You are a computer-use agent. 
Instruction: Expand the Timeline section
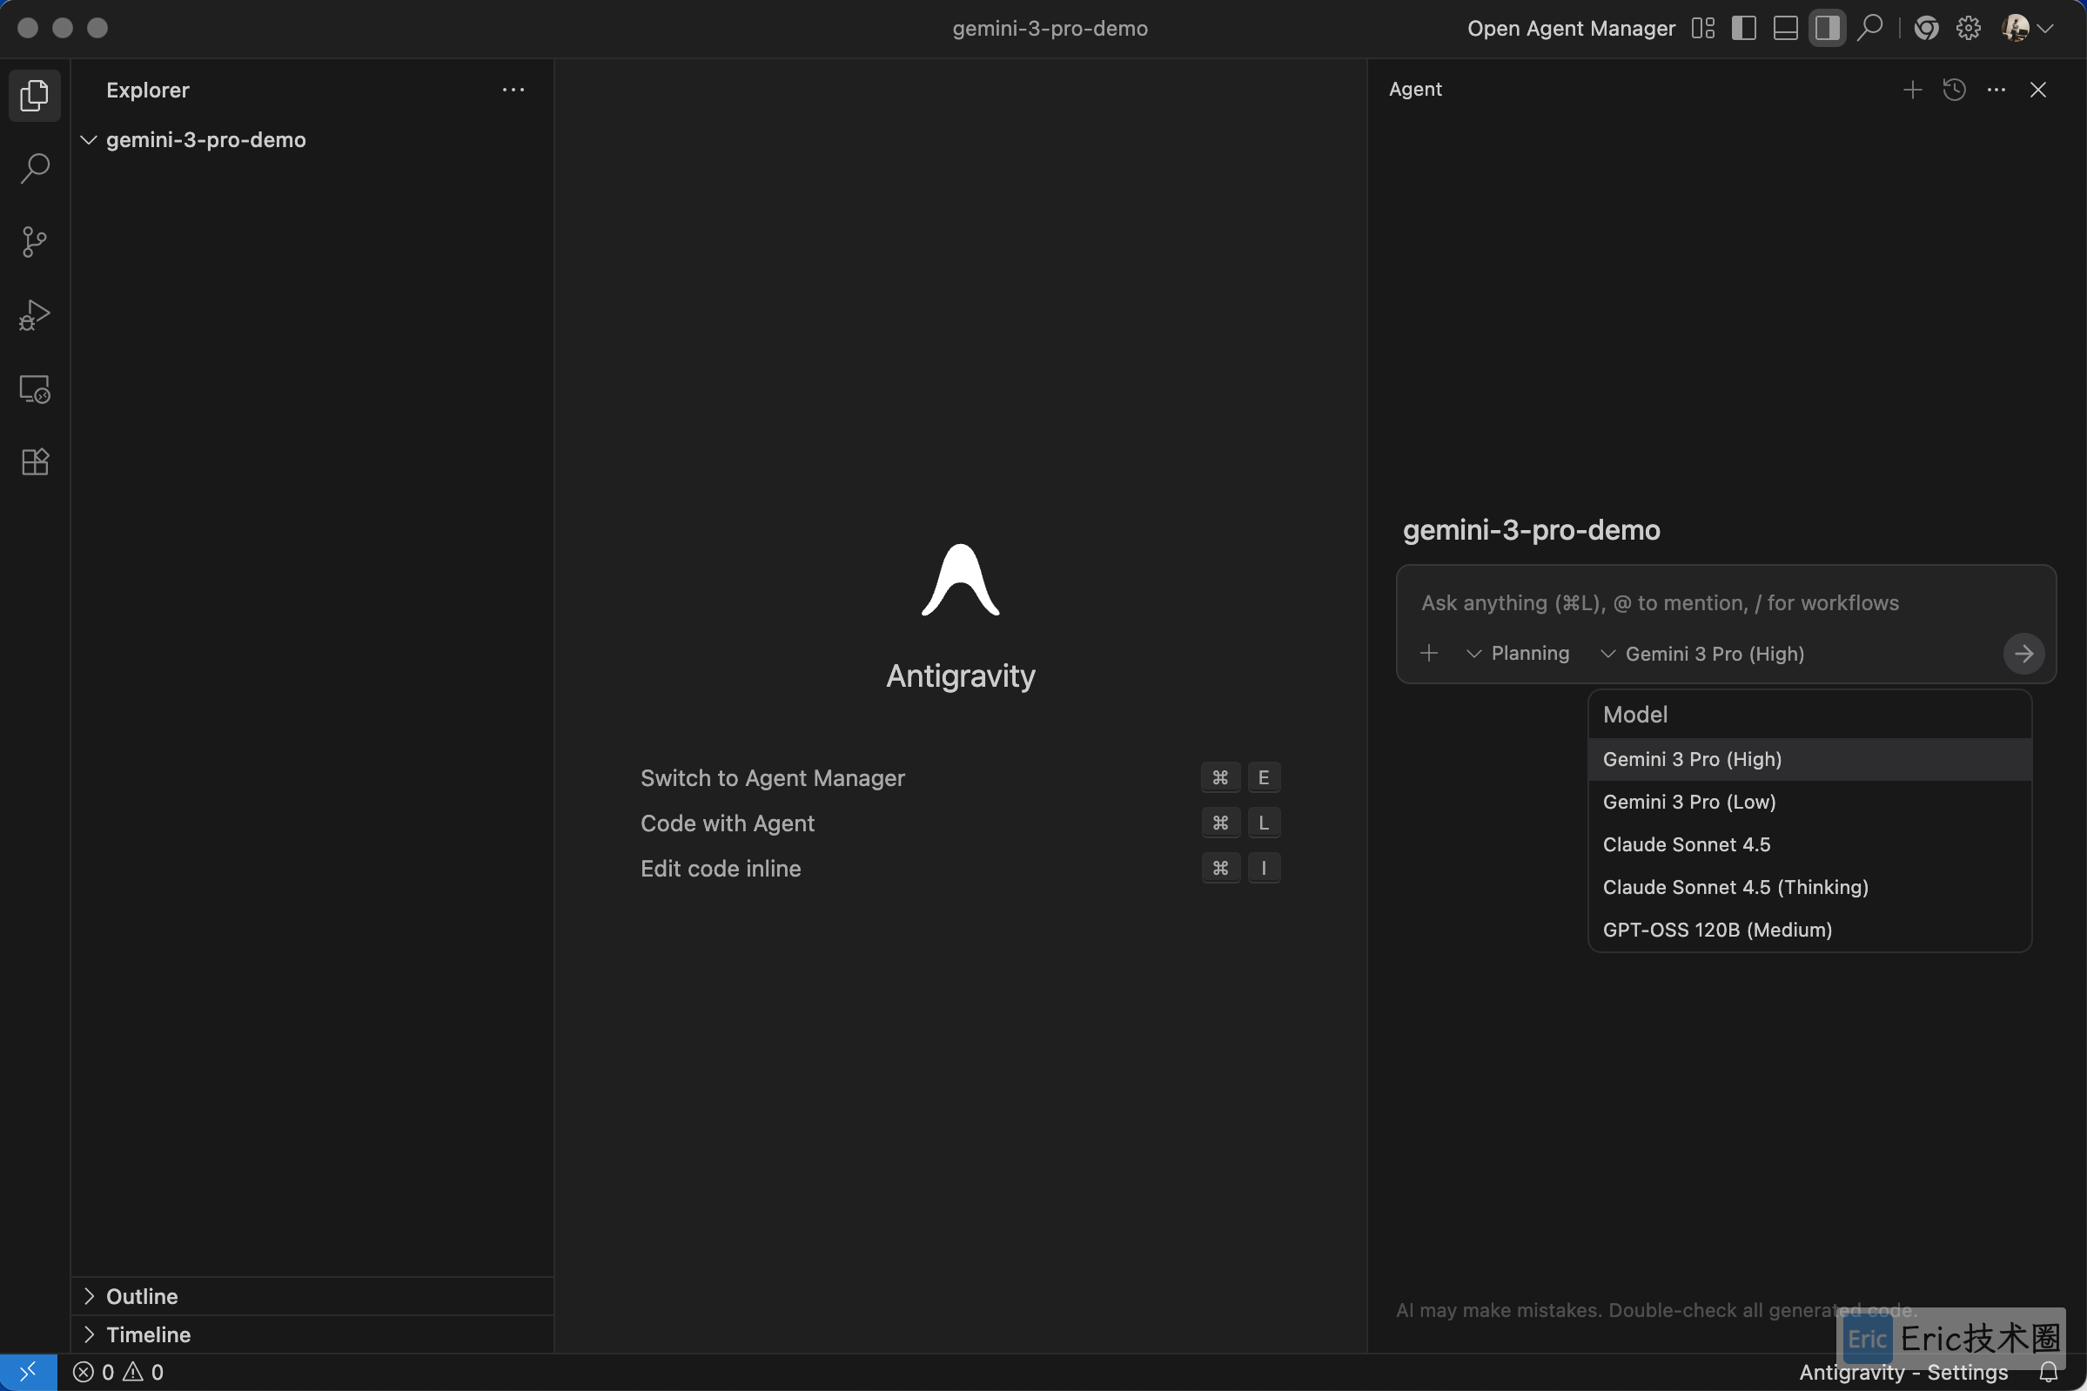(x=147, y=1334)
